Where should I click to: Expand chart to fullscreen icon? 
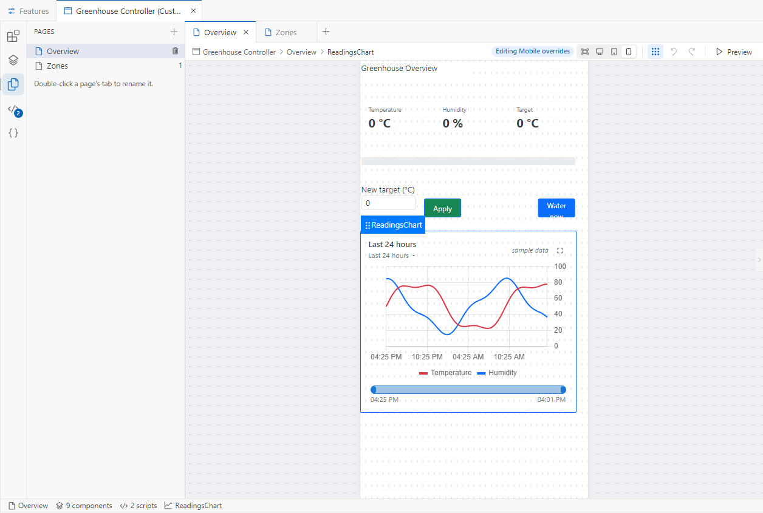point(560,251)
